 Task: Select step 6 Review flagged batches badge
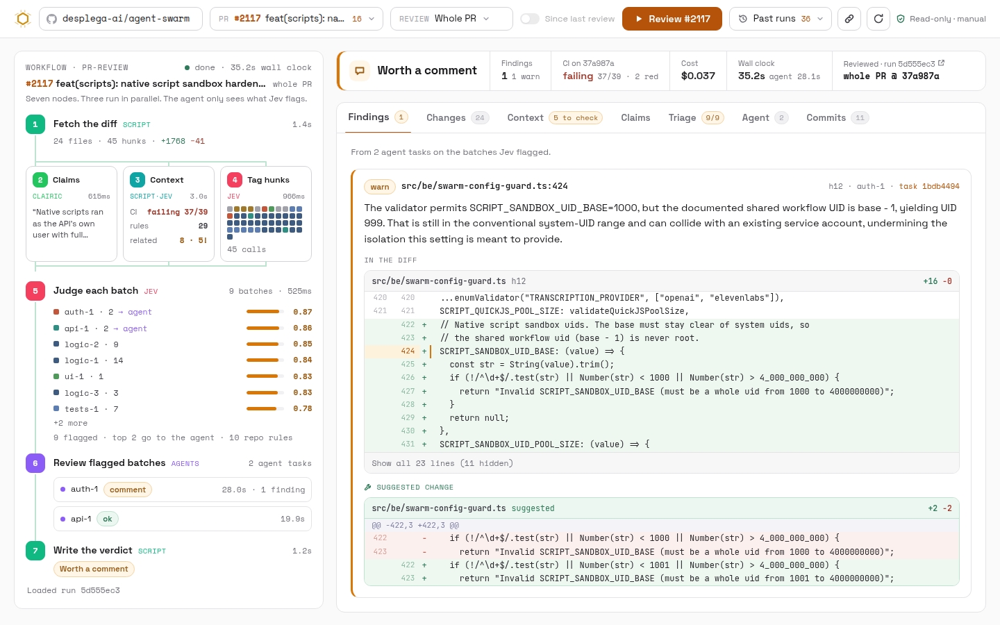click(x=35, y=463)
